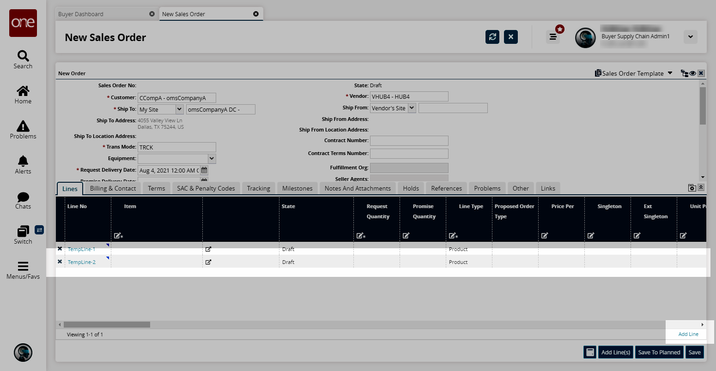716x371 pixels.
Task: Open calendar picker for Request Delivery Date
Action: point(204,170)
